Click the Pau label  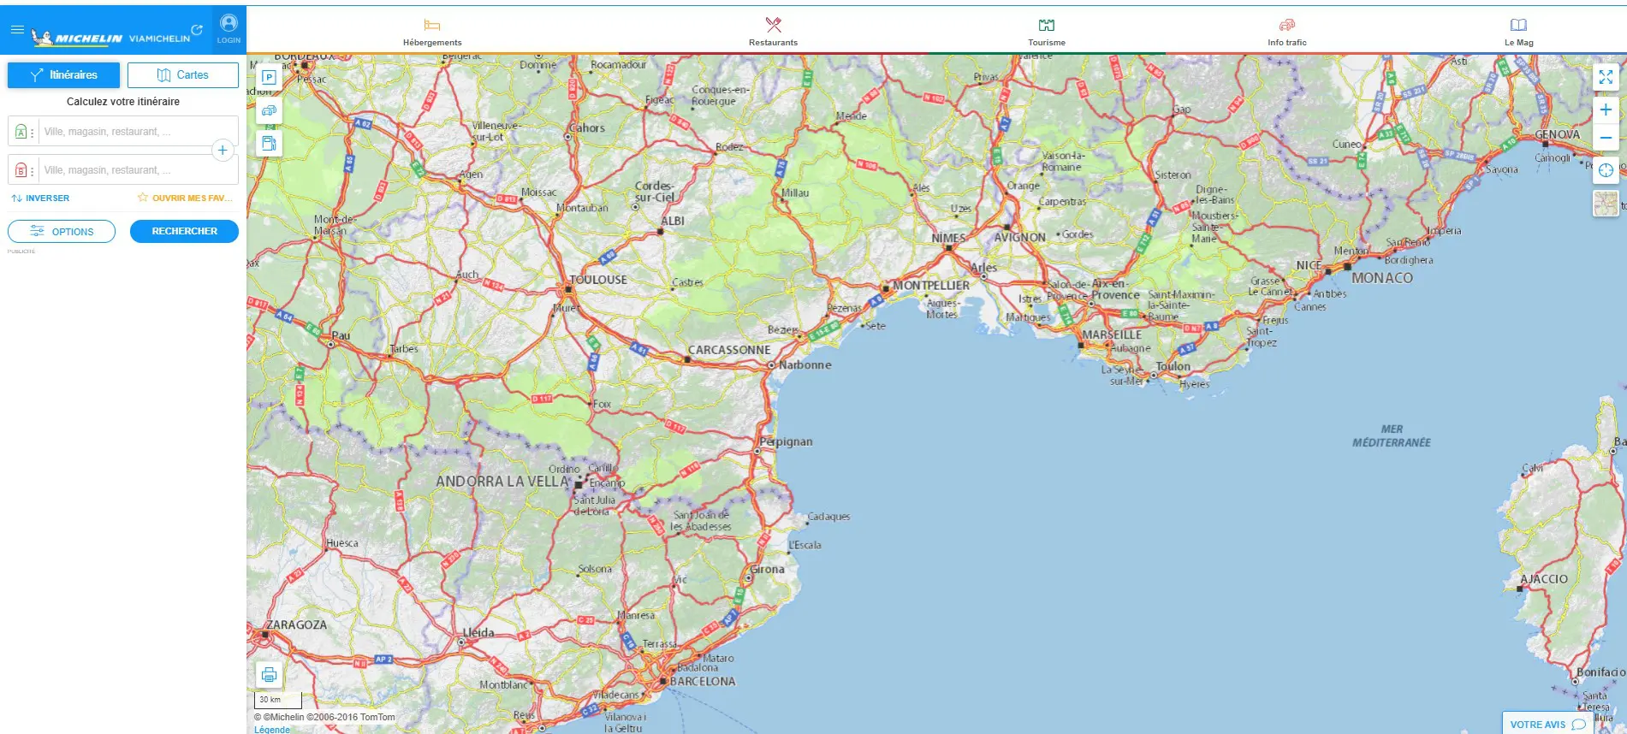[341, 335]
